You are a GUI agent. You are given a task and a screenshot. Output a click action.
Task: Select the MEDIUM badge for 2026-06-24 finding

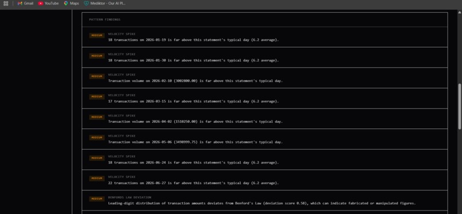[97, 158]
